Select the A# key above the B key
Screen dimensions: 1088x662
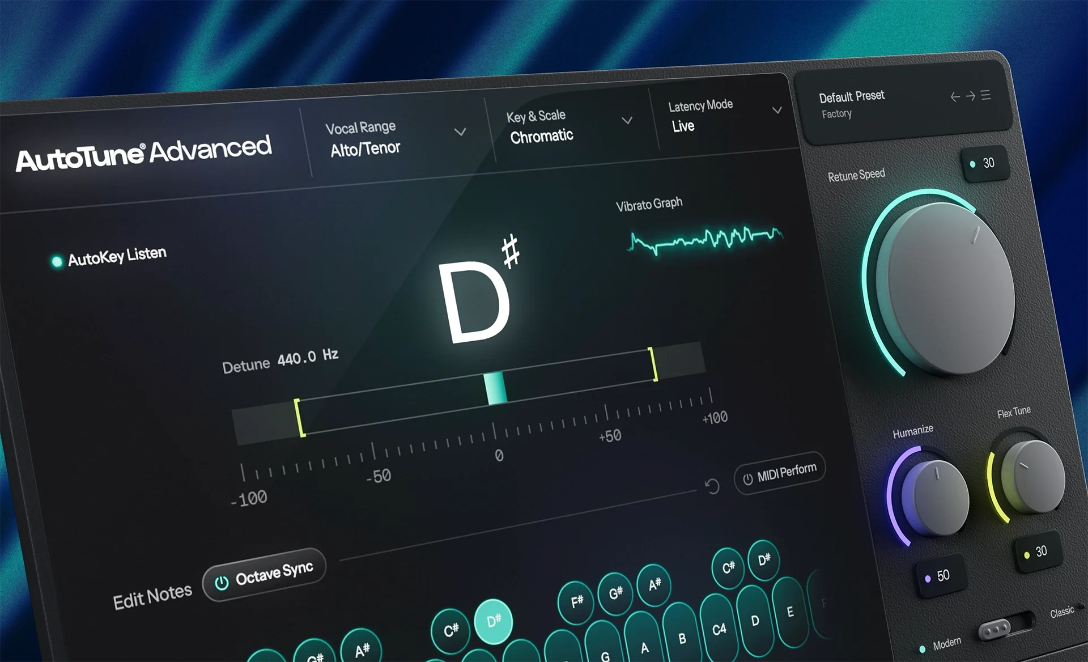[x=653, y=584]
